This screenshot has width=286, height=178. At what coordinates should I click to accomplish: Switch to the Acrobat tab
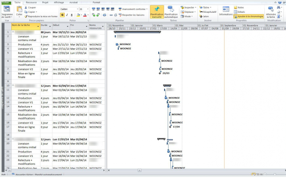click(73, 3)
